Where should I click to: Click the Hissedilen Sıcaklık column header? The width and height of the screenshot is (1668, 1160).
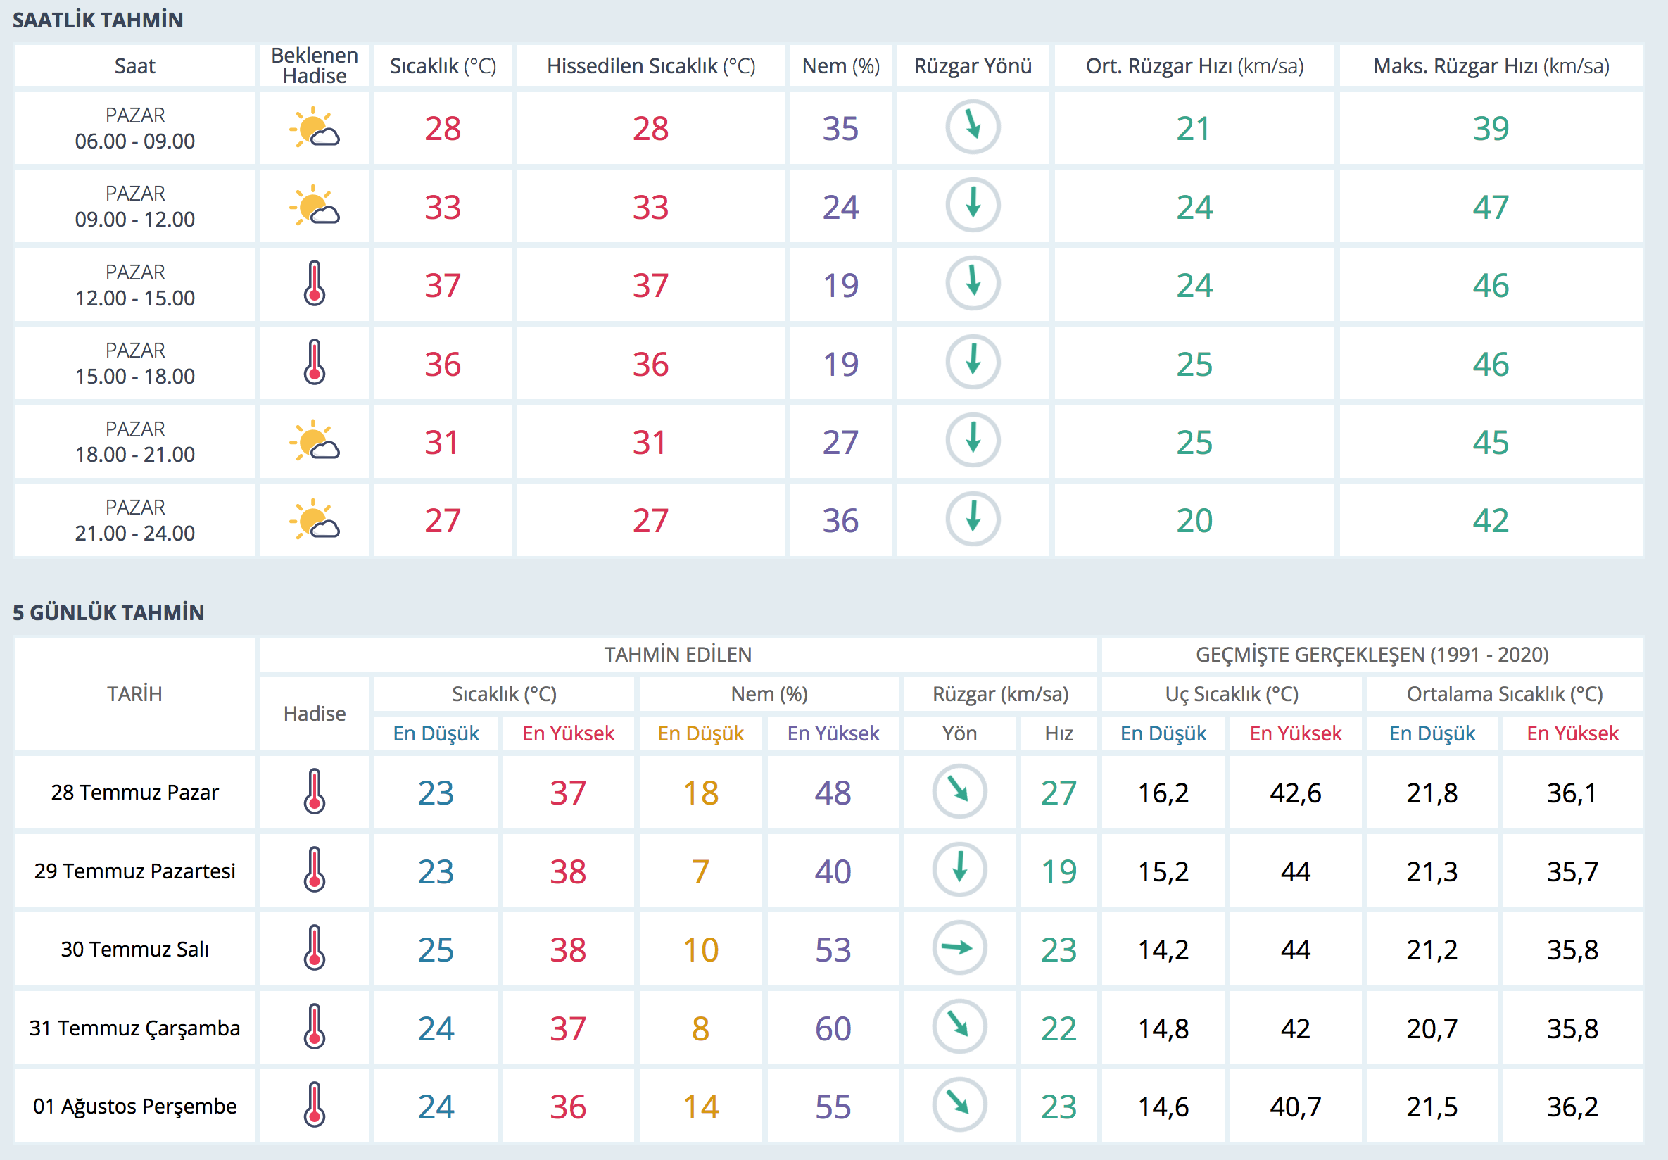650,66
